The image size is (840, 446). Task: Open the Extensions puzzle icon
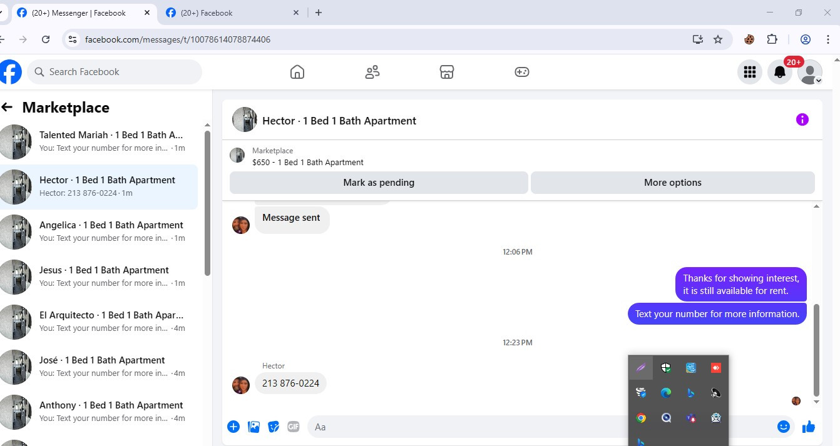point(772,39)
